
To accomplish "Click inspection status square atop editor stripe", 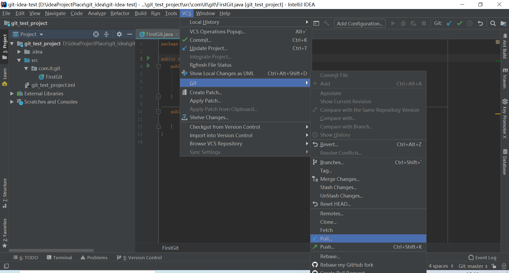I will click(x=498, y=42).
